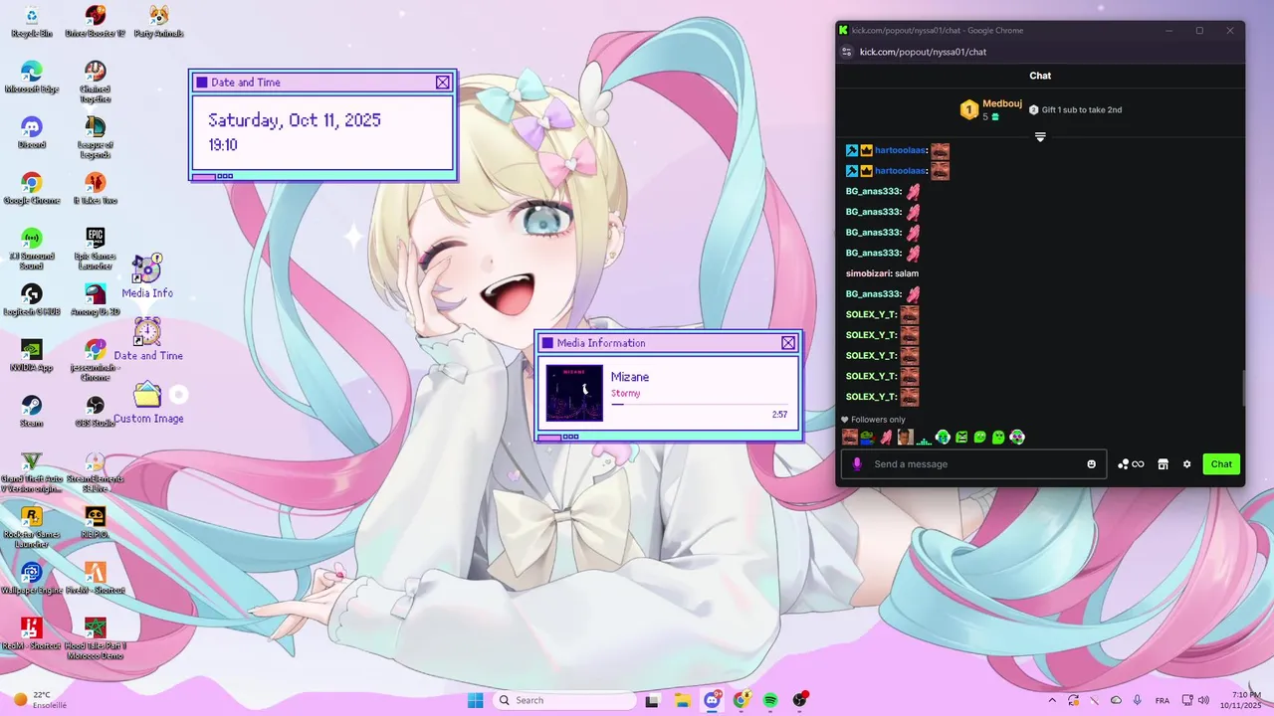Open Grand Theft Auto V desktop icon
The image size is (1274, 716).
32,470
